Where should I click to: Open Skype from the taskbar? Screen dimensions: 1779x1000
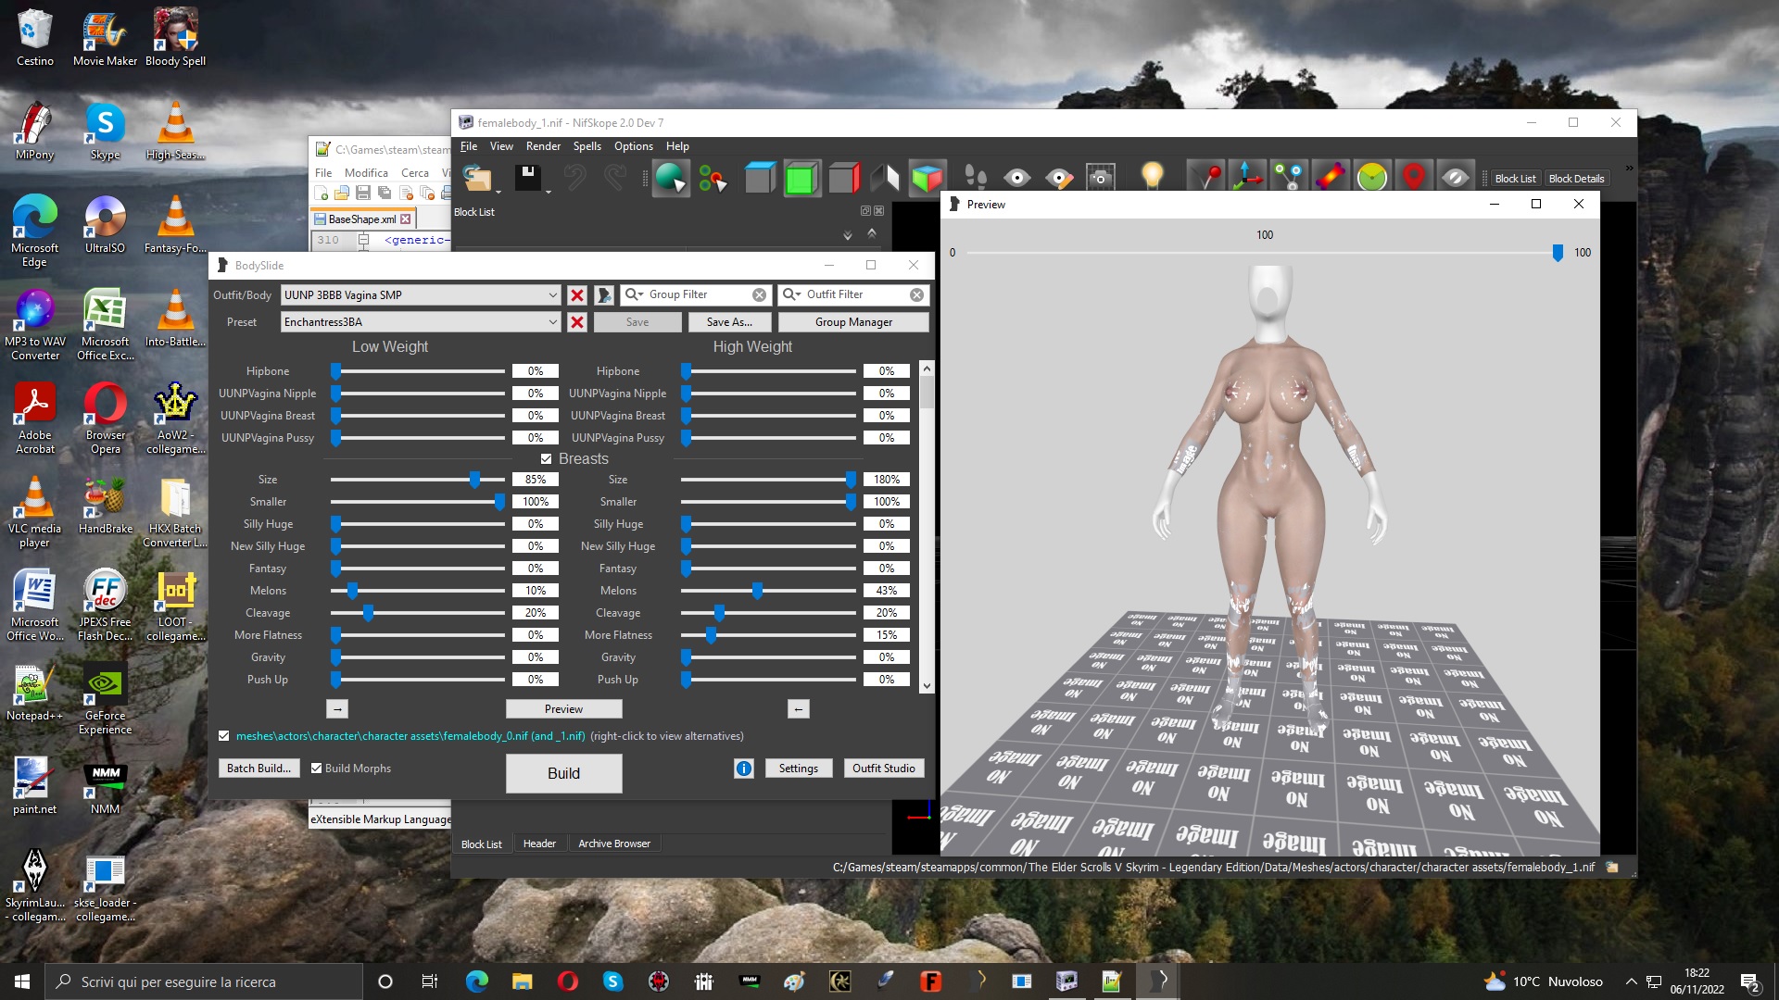613,981
